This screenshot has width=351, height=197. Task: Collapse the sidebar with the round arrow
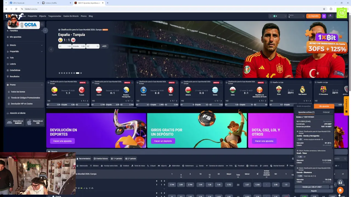pos(45,30)
